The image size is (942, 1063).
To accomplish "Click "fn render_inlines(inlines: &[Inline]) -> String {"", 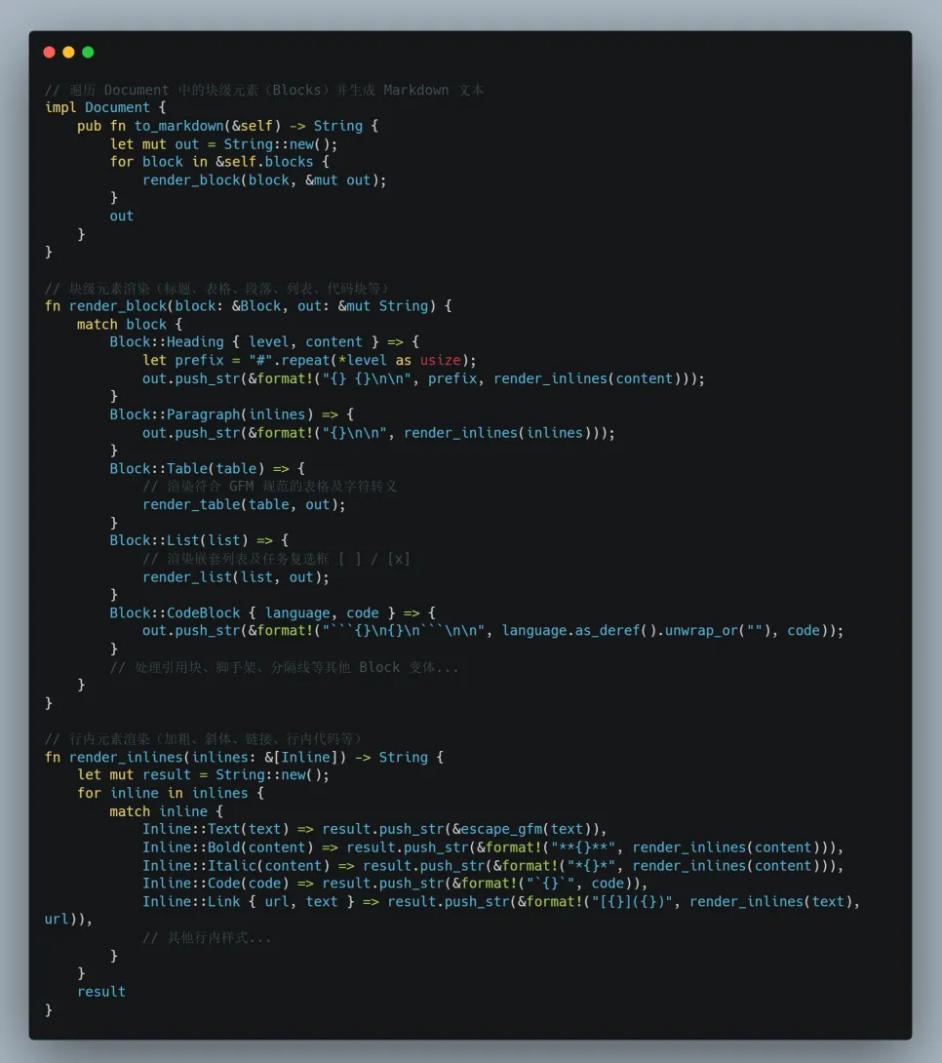I will pos(244,757).
